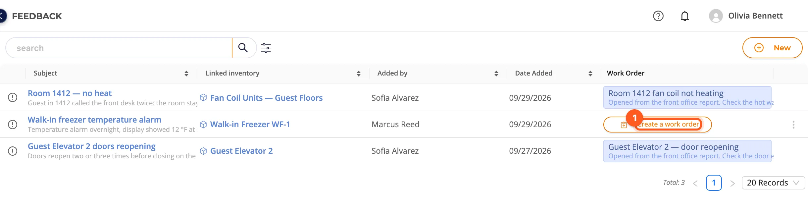Open Walk-in freezer temperature alarm feedback

[94, 120]
